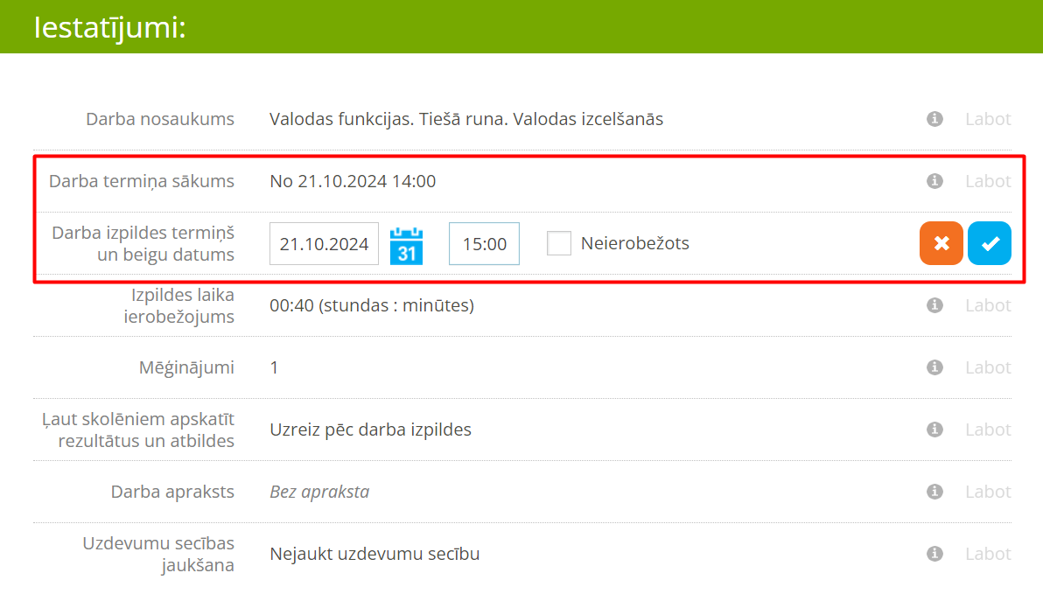Screen dimensions: 1043x608
Task: Click Labot for Darba termiņa sākums
Action: (988, 181)
